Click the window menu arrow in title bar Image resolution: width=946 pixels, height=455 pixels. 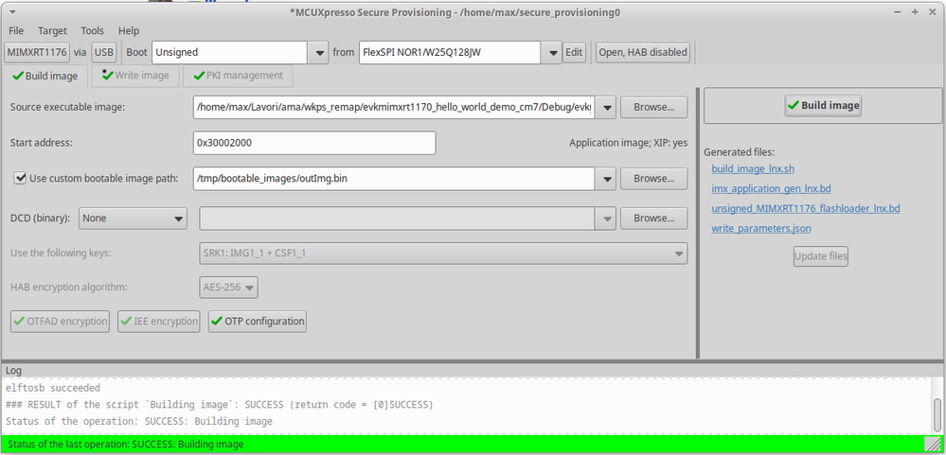[x=13, y=12]
